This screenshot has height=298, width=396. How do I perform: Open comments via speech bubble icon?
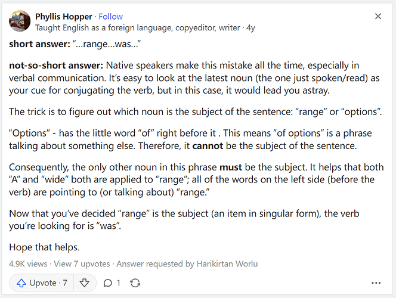(x=107, y=283)
